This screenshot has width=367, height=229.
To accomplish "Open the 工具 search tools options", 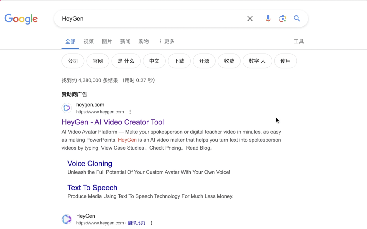I will 298,41.
